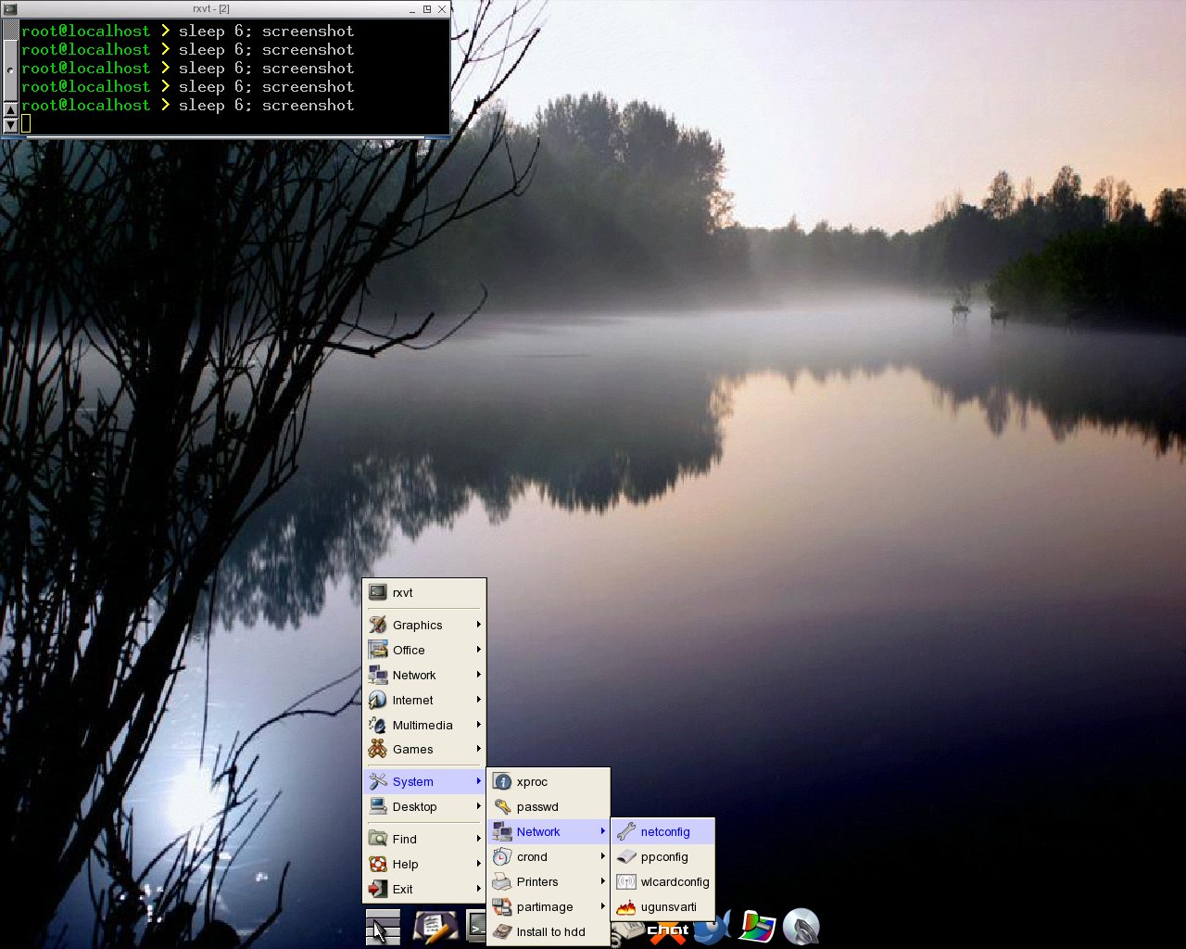The height and width of the screenshot is (949, 1186).
Task: Launch the blue fish dock icon
Action: coord(713,927)
